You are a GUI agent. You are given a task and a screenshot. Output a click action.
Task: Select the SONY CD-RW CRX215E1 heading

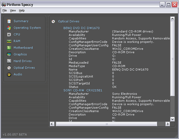tap(83, 90)
